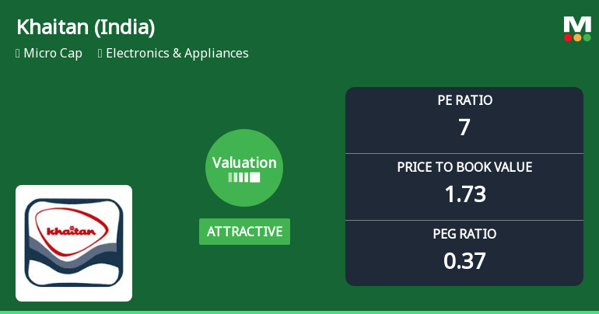Click the PEG RATIO heading
Image resolution: width=599 pixels, height=314 pixels.
click(464, 234)
